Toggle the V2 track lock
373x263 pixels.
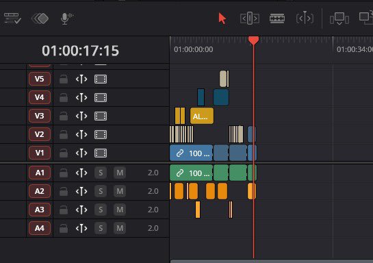pyautogui.click(x=64, y=134)
